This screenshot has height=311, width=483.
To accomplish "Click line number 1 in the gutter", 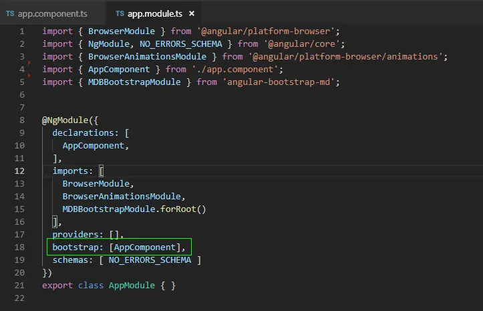I will click(x=22, y=31).
